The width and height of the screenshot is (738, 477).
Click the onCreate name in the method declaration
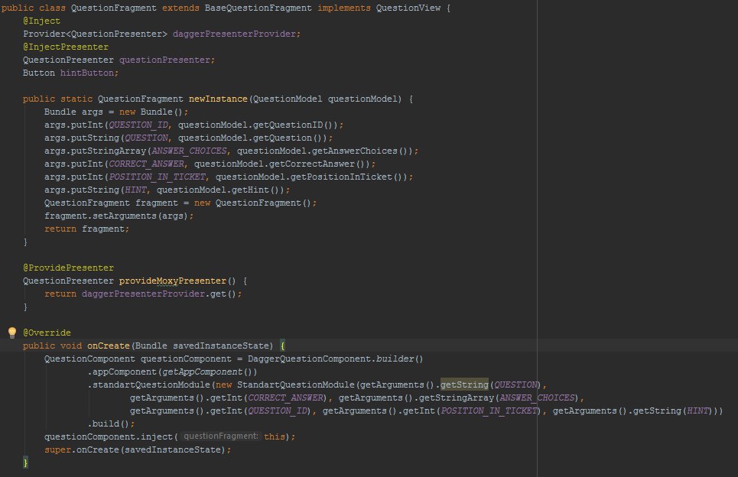109,346
